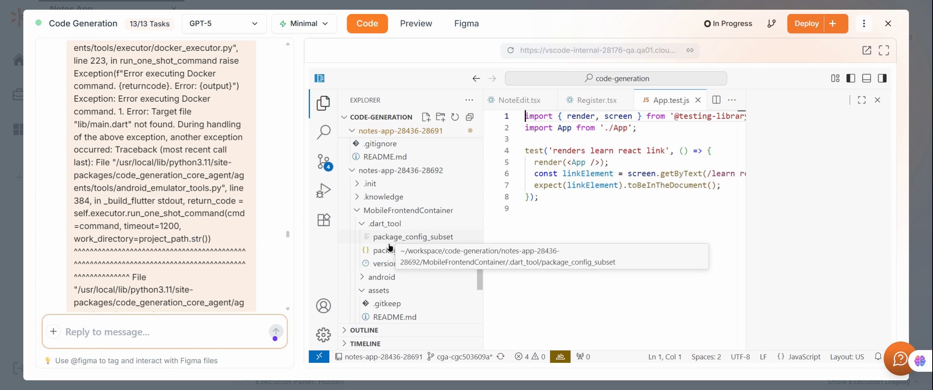Click the New Folder icon in explorer header
Screen dimensions: 933x390
click(x=440, y=117)
